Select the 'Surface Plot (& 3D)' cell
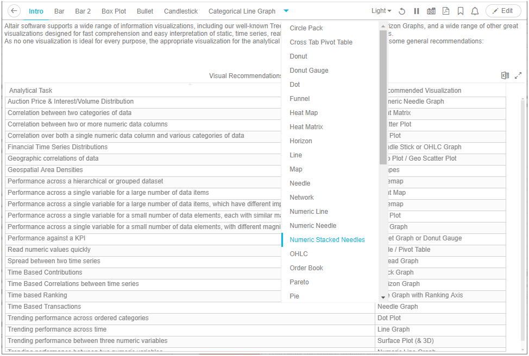 [440, 341]
